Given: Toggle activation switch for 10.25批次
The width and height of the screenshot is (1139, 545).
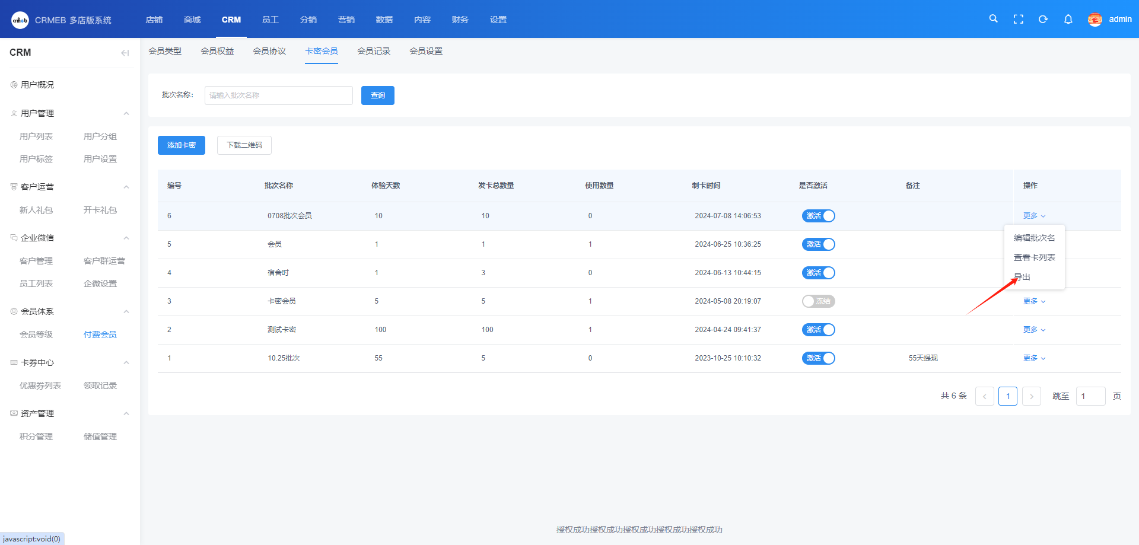Looking at the screenshot, I should tap(818, 358).
